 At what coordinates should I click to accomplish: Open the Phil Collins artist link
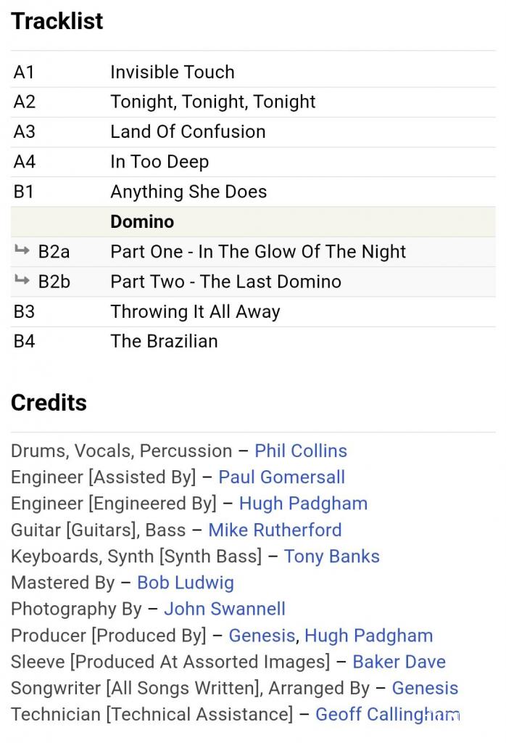pos(300,451)
